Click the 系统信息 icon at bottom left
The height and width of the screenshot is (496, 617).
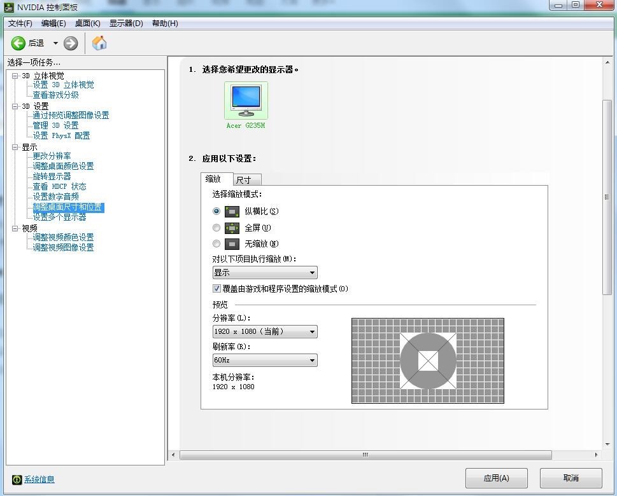[17, 479]
